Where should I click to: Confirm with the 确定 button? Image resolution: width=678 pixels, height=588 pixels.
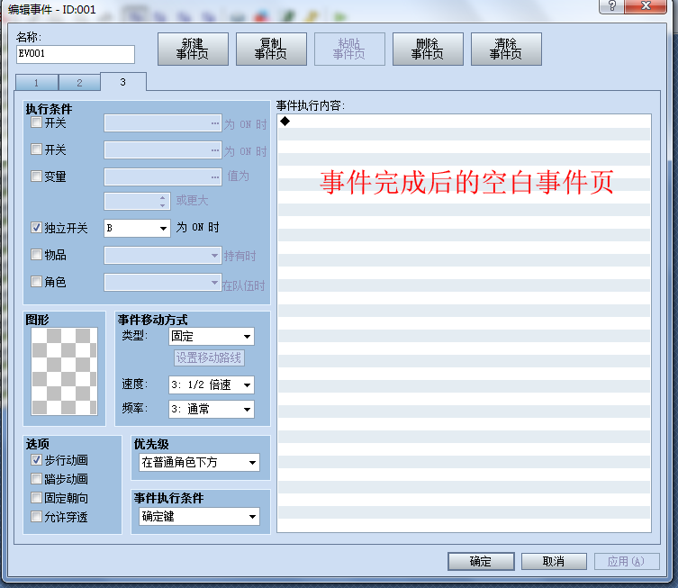[x=481, y=561]
